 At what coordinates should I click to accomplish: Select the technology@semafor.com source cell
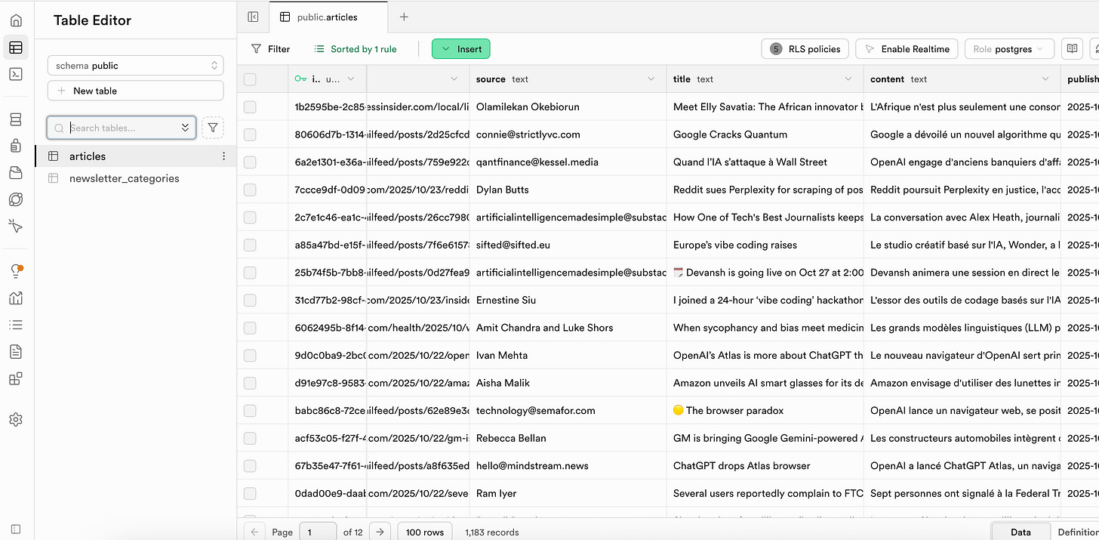click(568, 410)
